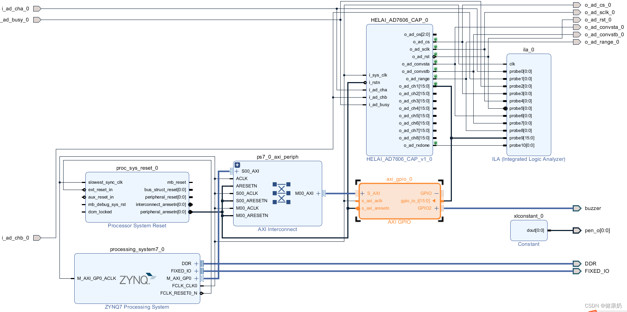627x312 pixels.
Task: Click the AXI crossbar switch graphic
Action: tap(282, 193)
